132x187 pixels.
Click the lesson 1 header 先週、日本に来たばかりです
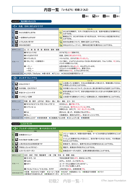point(30,26)
